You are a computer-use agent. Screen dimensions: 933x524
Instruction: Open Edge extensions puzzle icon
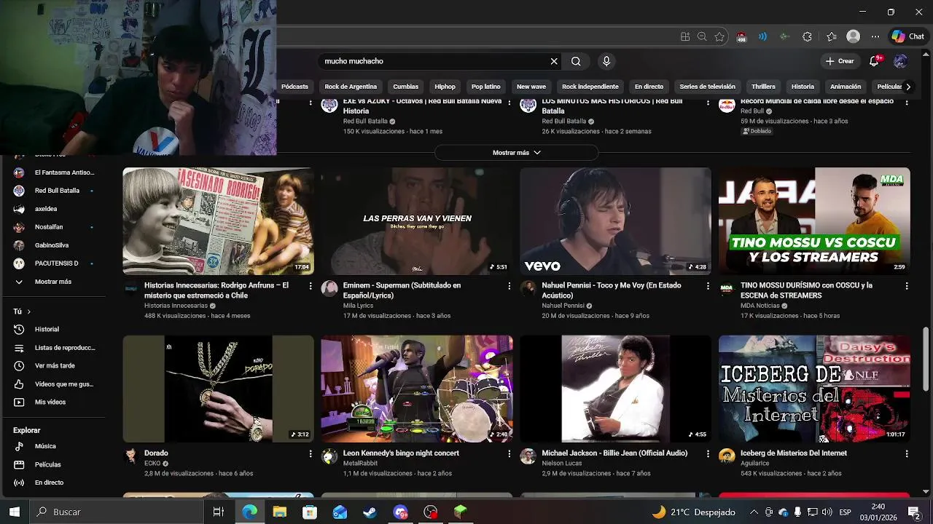coord(807,36)
